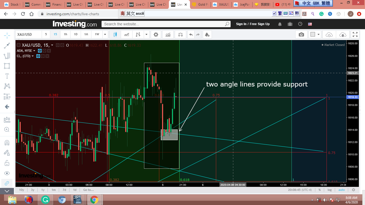This screenshot has height=205, width=365.
Task: Open chart properties gear
Action: [x=156, y=34]
